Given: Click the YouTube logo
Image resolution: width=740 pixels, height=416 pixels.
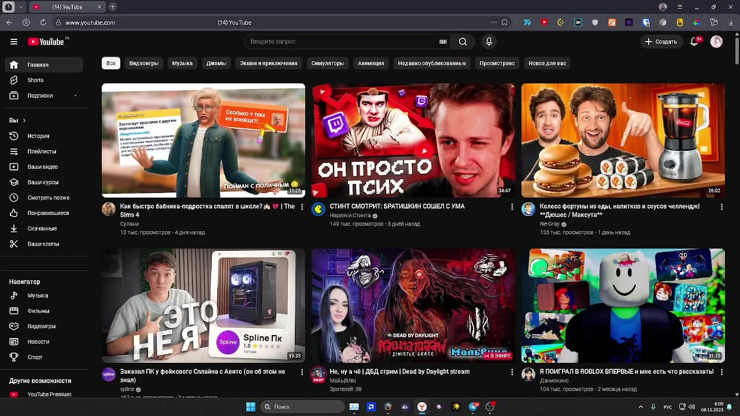Looking at the screenshot, I should point(46,42).
